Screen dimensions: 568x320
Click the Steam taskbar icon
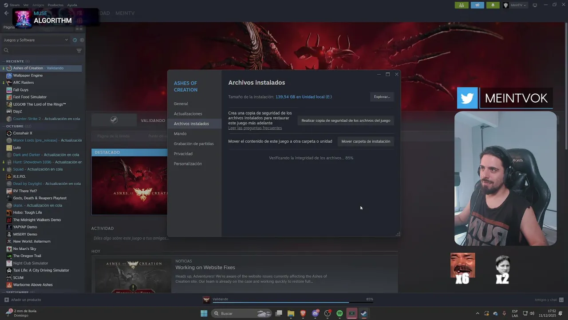point(364,313)
